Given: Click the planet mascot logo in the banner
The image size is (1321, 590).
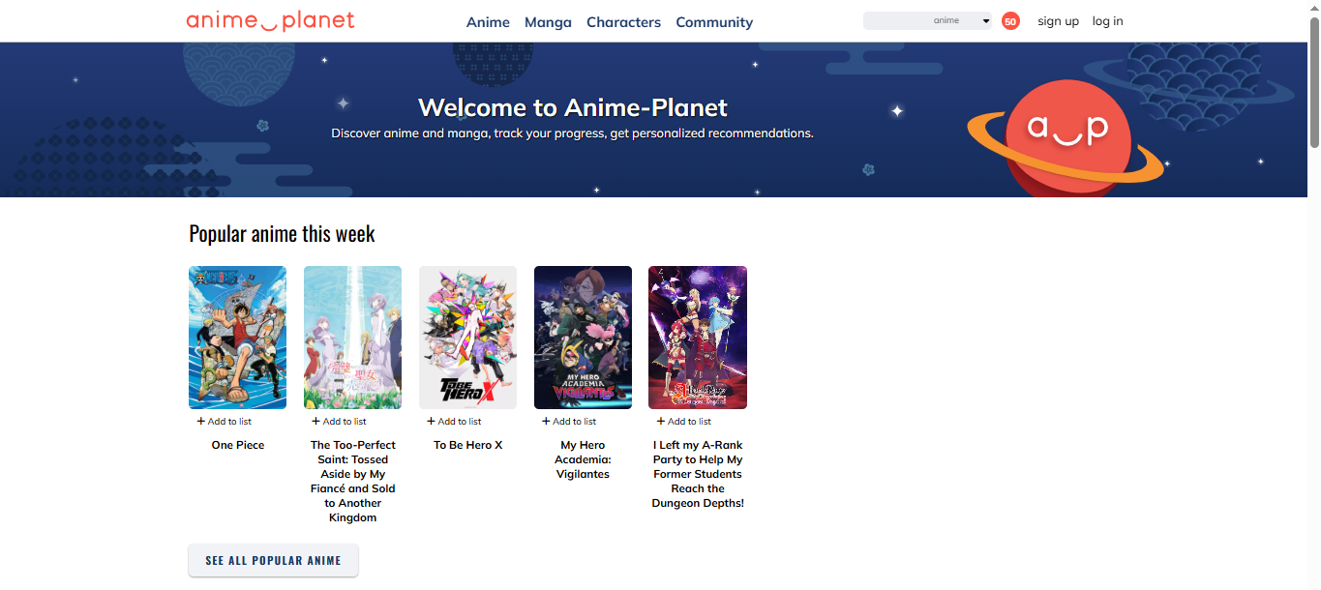Looking at the screenshot, I should tap(1066, 136).
